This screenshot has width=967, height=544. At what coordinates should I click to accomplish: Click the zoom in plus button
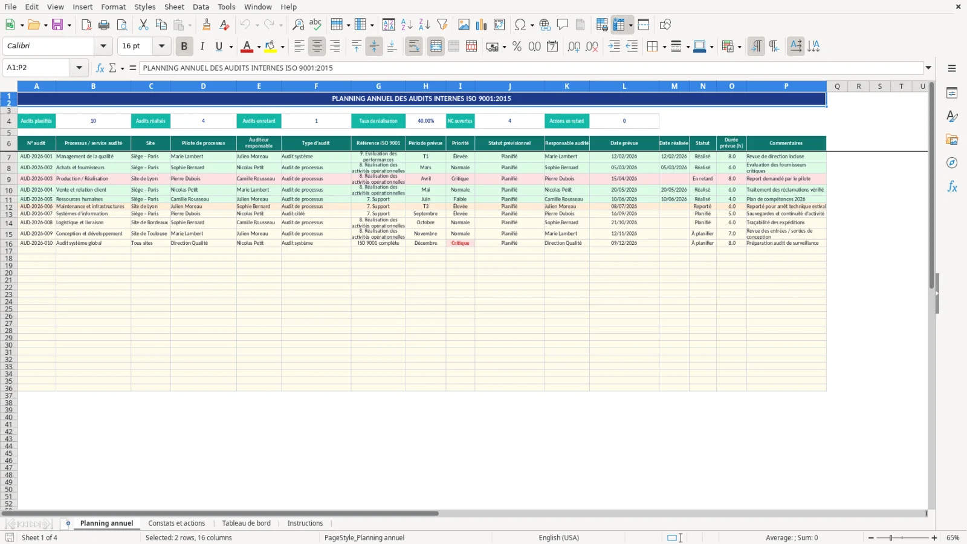[934, 537]
